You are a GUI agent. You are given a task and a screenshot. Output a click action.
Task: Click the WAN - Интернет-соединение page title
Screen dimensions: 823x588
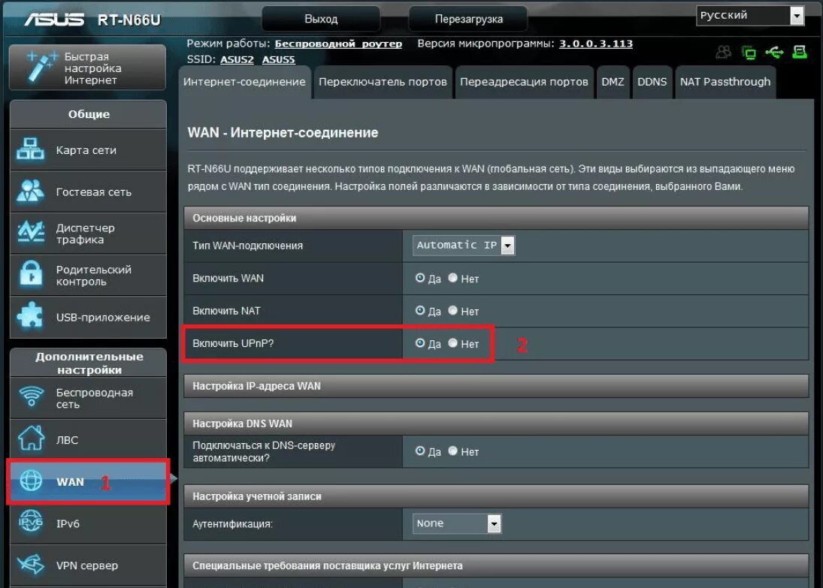[283, 132]
